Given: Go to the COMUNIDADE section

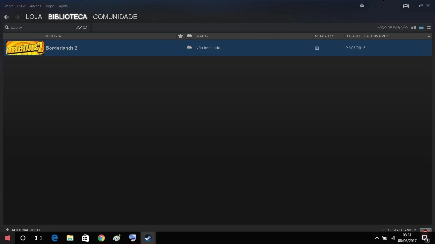Looking at the screenshot, I should point(115,17).
